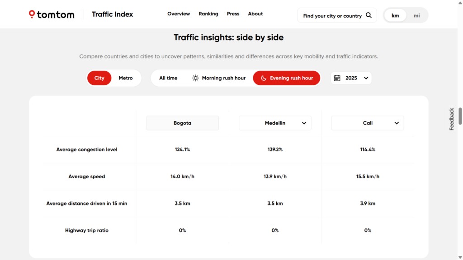Click the Find your city search field
463x260 pixels.
[x=332, y=16]
